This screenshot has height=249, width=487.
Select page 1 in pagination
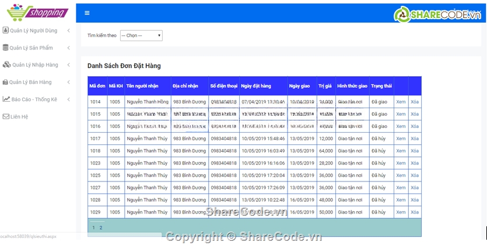point(93,227)
